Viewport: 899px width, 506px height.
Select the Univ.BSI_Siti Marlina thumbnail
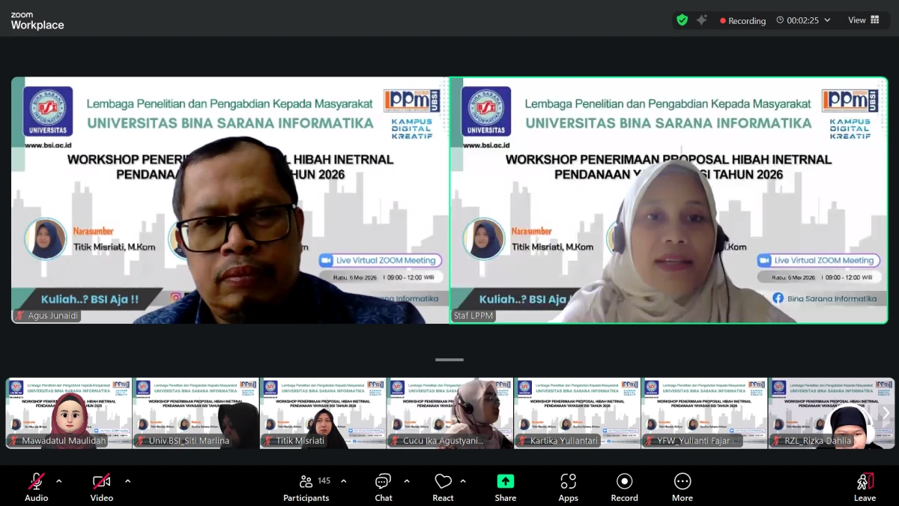tap(196, 413)
